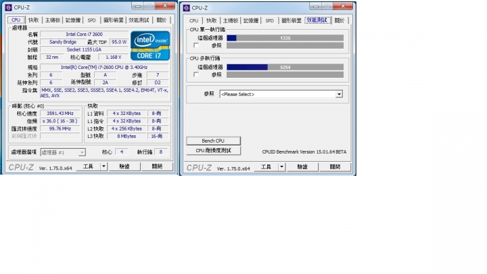Click the CPU-Z app icon in right window title bar

187,7
